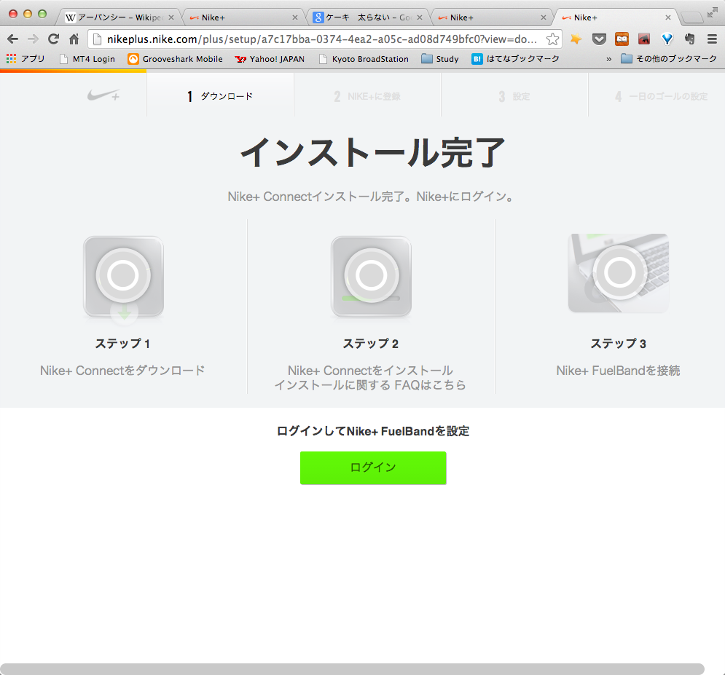The width and height of the screenshot is (725, 675).
Task: Click the browser back arrow
Action: pyautogui.click(x=12, y=39)
